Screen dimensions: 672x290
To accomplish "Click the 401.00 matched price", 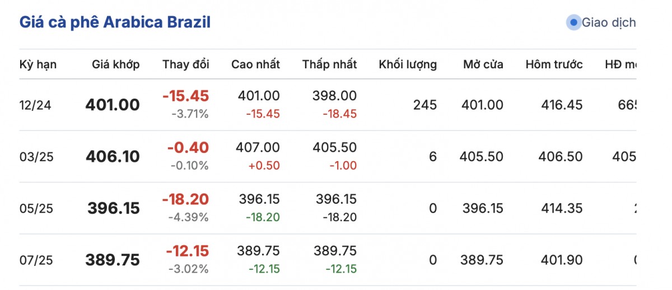I will pos(113,105).
